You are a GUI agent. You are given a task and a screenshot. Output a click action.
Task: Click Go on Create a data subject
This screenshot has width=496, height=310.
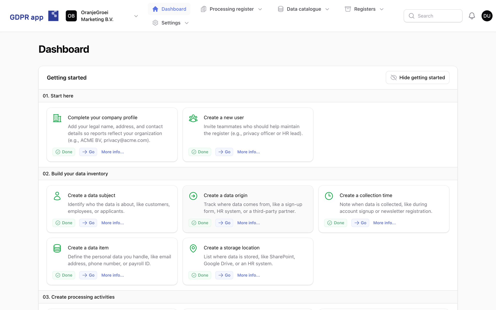(88, 223)
